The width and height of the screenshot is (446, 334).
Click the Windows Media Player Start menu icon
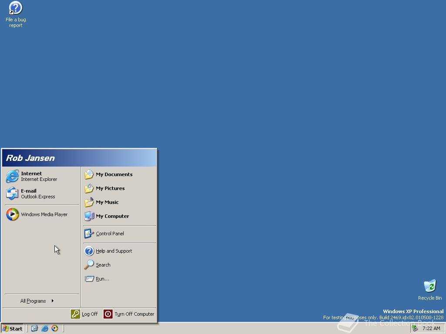click(x=12, y=214)
